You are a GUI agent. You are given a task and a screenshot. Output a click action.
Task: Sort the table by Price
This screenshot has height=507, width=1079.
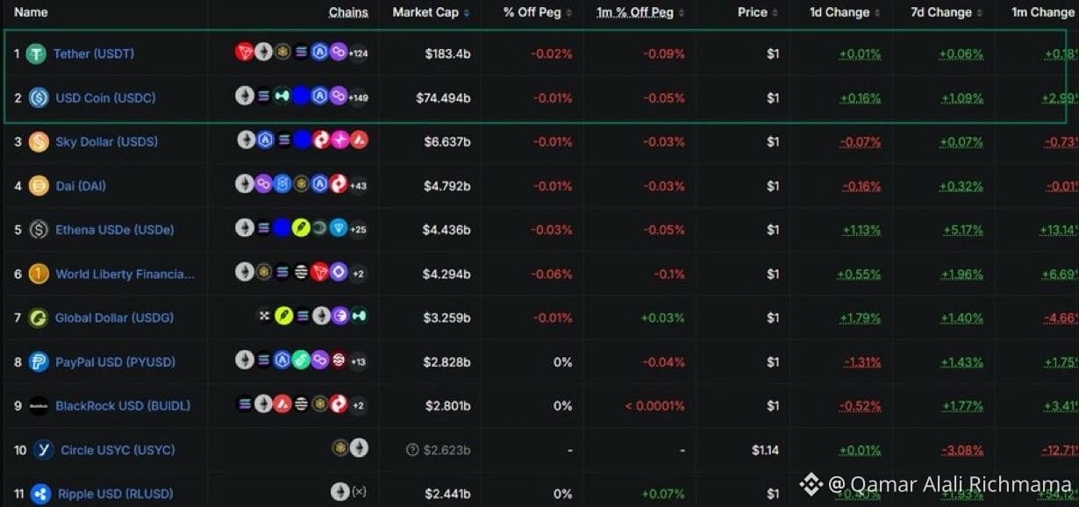tap(758, 12)
